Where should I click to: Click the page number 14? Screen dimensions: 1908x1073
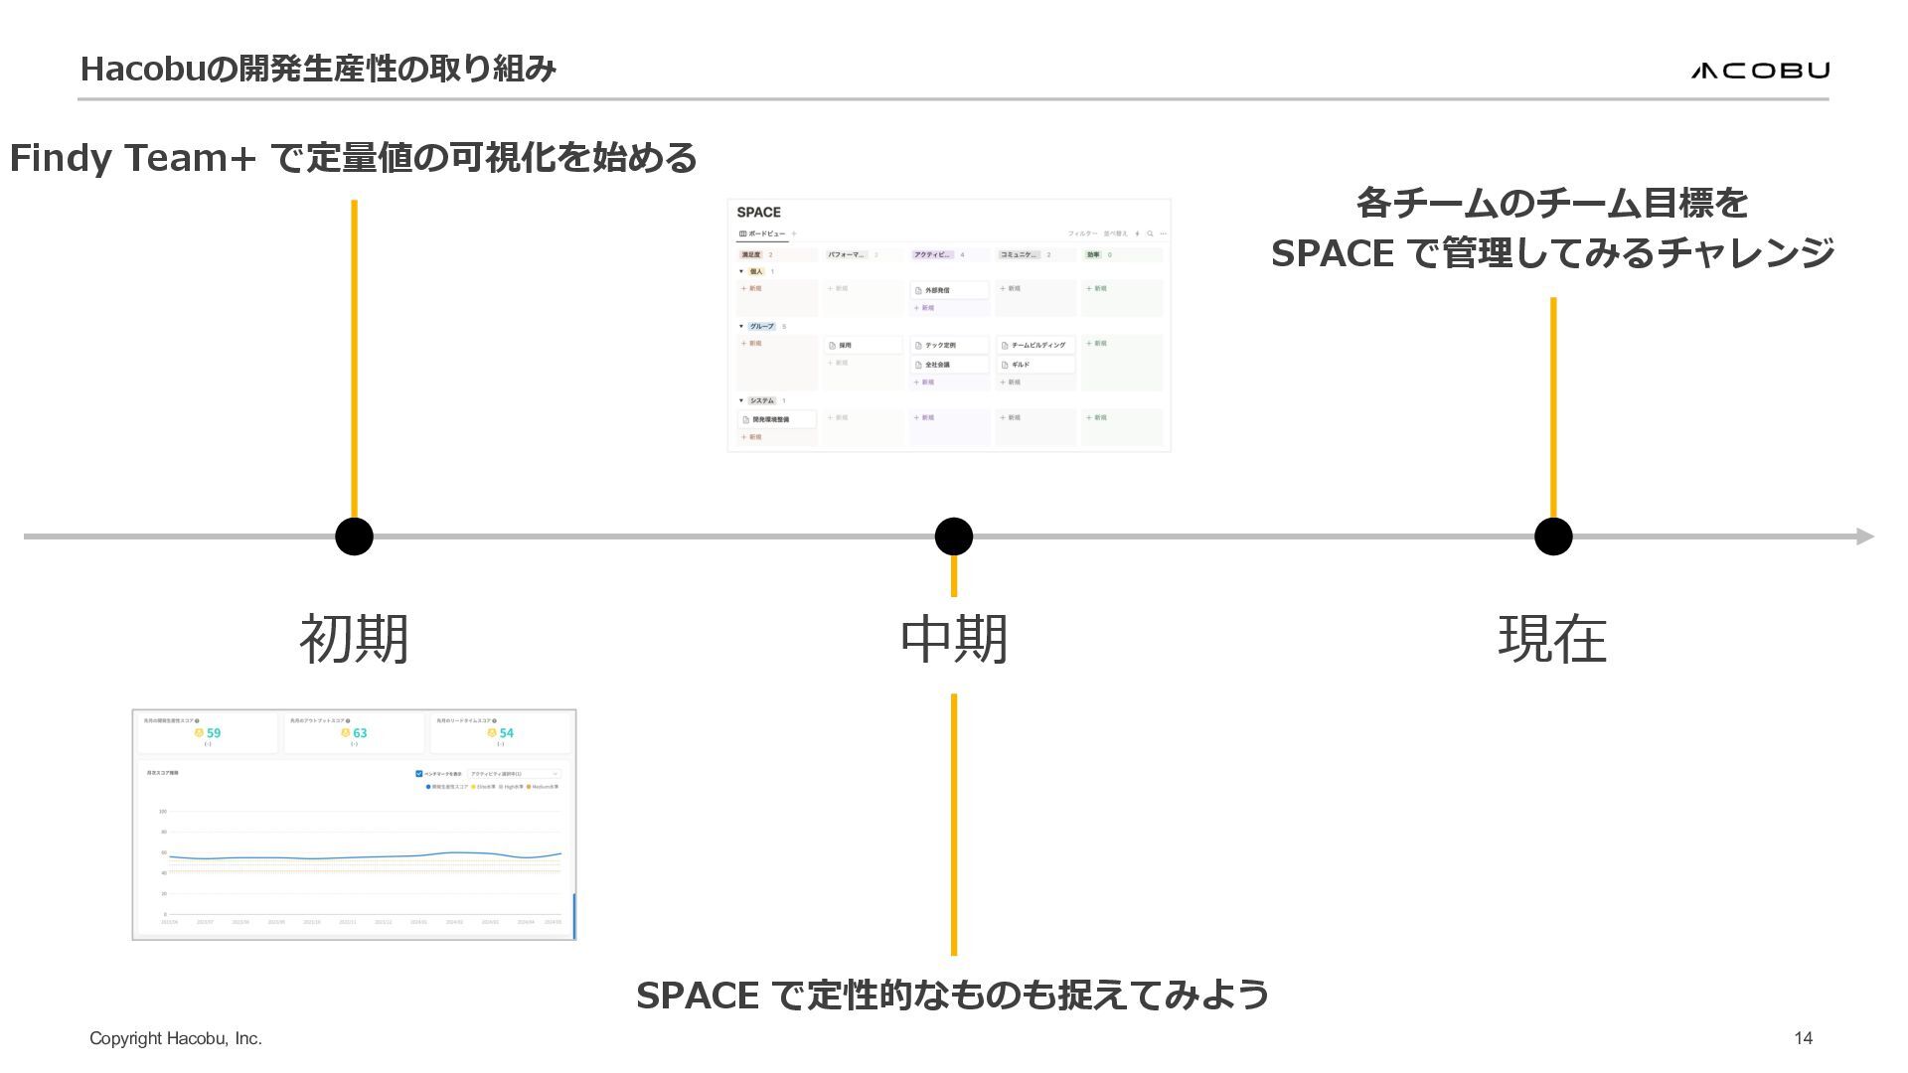tap(1804, 1038)
